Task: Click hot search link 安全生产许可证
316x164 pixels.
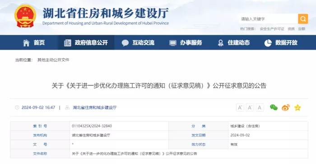Action: coord(272,29)
